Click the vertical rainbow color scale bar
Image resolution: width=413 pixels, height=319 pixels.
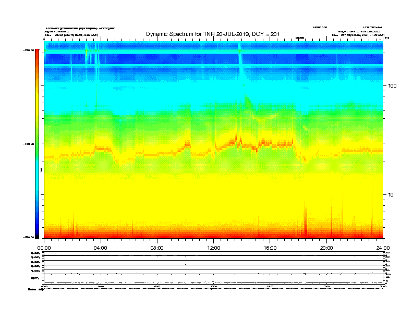[37, 144]
